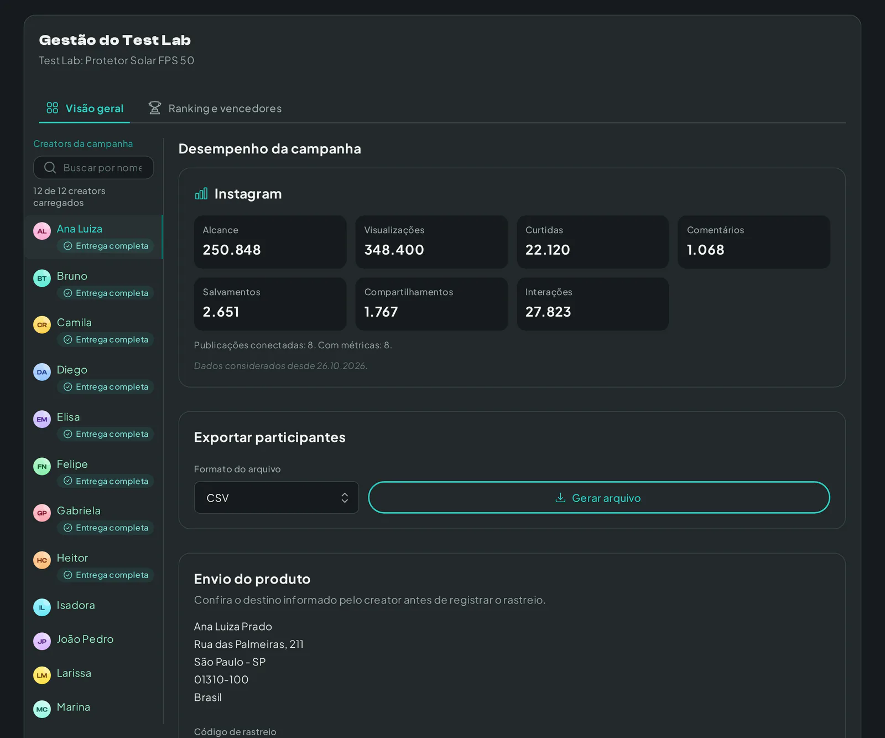Click the IL avatar of Isadora
Image resolution: width=885 pixels, height=738 pixels.
click(x=42, y=607)
